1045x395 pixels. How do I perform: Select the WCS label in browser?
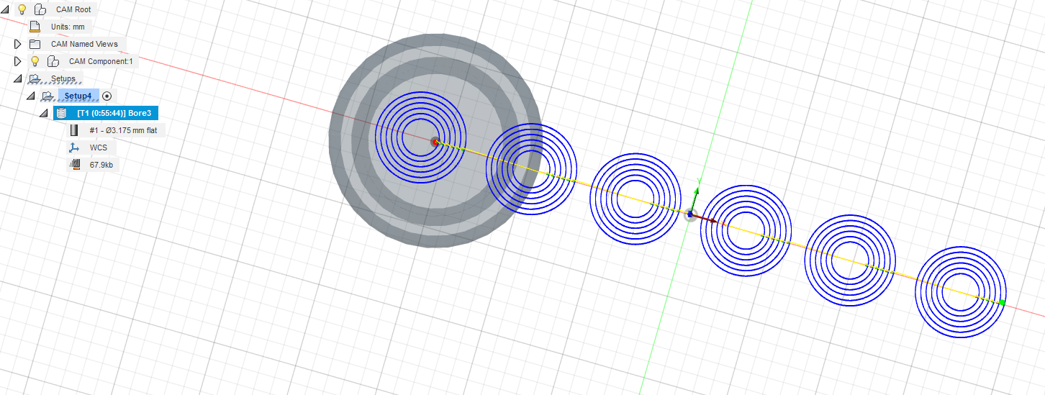tap(99, 147)
